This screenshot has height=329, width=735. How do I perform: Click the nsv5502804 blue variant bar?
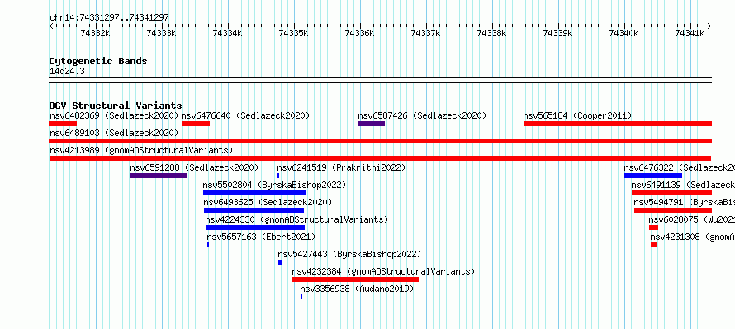[x=254, y=193]
